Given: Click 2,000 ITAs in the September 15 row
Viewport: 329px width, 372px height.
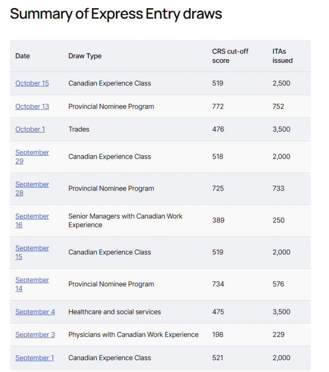Looking at the screenshot, I should (281, 252).
